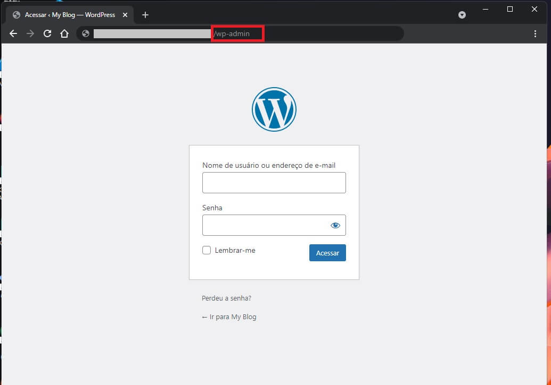Go back using the browser back arrow

13,33
